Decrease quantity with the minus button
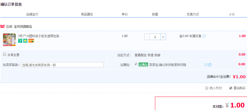 click(x=147, y=37)
